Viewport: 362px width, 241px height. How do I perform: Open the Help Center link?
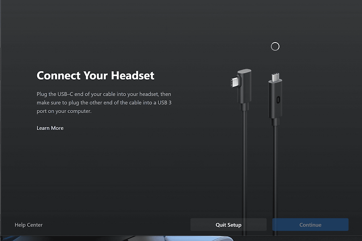pos(28,225)
